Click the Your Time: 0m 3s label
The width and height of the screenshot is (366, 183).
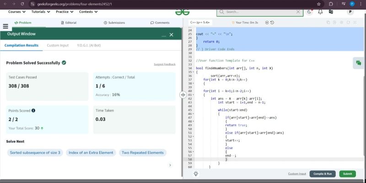(x=247, y=22)
